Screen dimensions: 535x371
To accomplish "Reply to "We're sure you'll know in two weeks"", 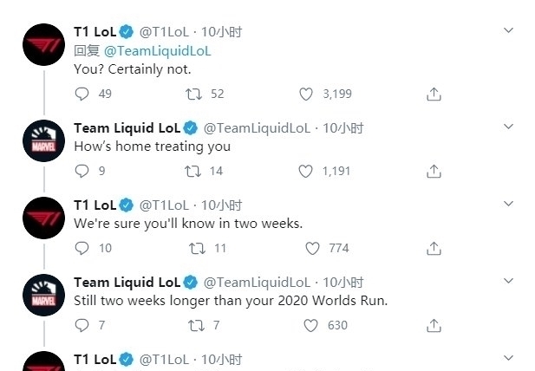I will (82, 248).
